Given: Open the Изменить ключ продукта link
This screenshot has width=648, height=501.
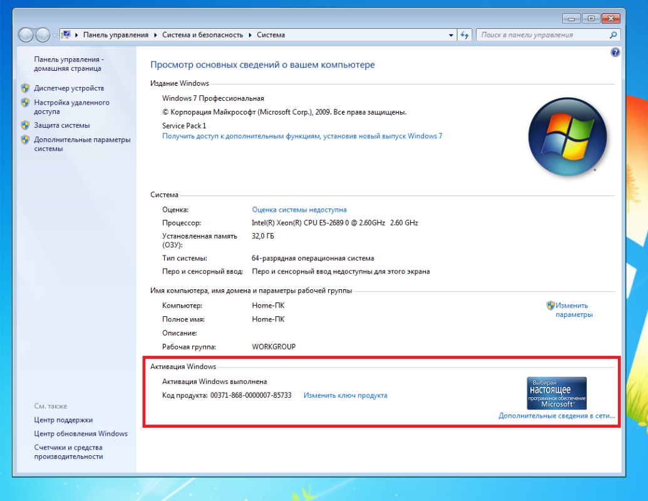Looking at the screenshot, I should pyautogui.click(x=346, y=395).
